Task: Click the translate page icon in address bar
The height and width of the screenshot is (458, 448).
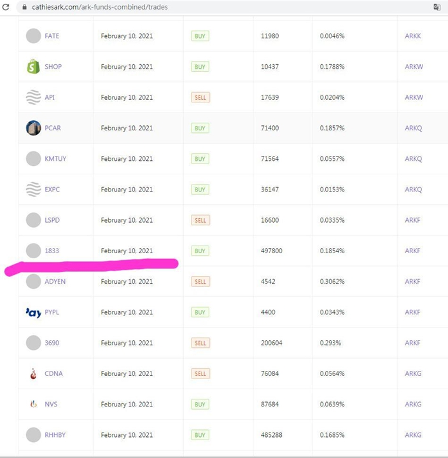Action: (x=437, y=7)
